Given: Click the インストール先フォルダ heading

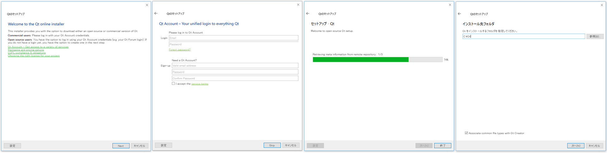Looking at the screenshot, I should point(478,24).
